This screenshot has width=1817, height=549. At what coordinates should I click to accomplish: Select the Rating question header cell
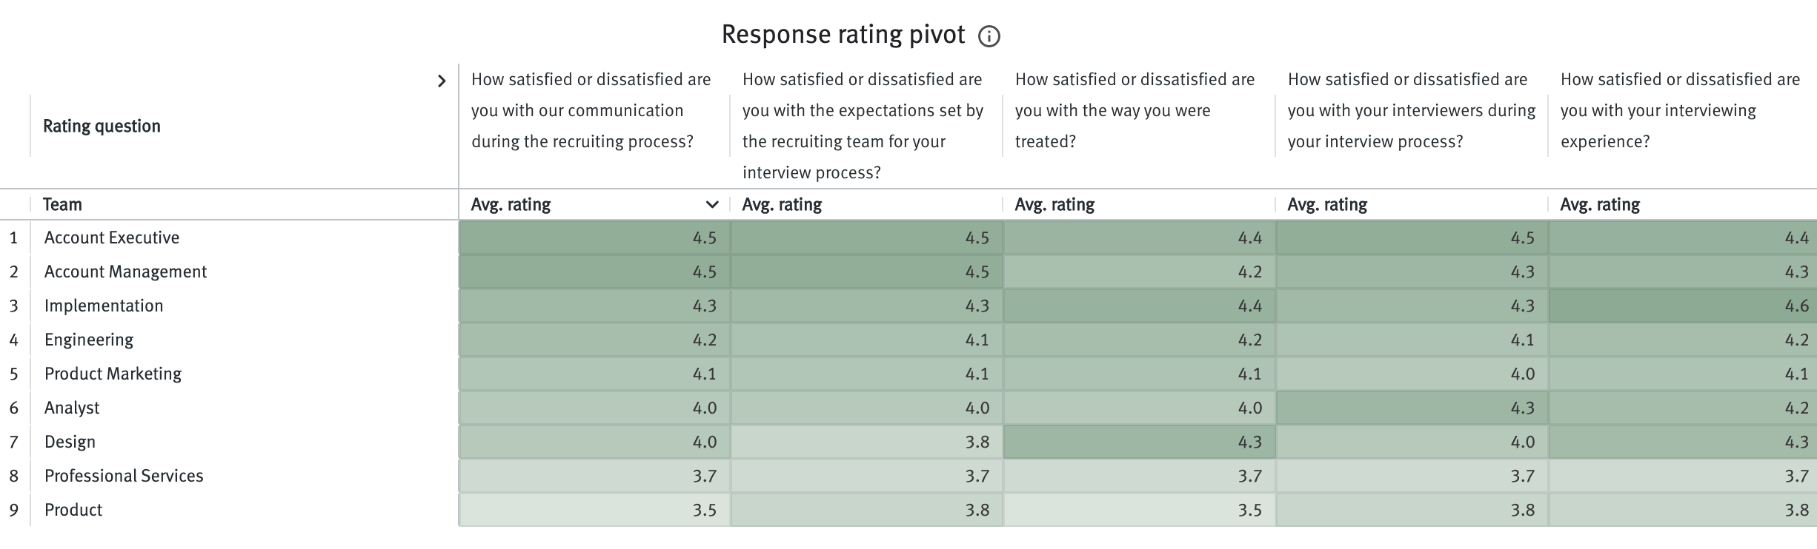coord(101,126)
